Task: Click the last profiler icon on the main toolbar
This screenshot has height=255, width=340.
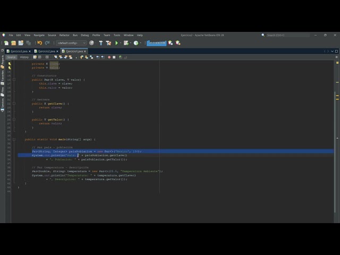Action: click(178, 43)
